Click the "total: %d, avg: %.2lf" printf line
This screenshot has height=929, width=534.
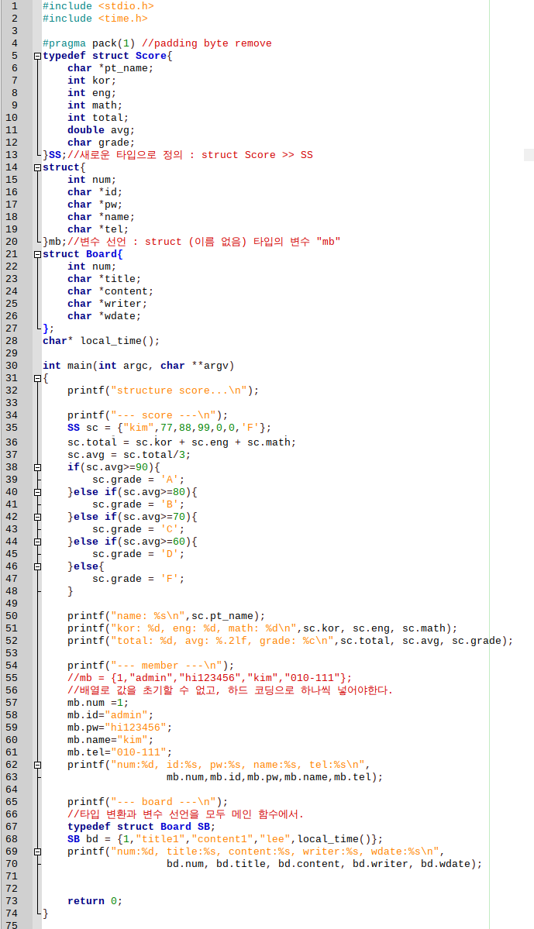pos(291,641)
